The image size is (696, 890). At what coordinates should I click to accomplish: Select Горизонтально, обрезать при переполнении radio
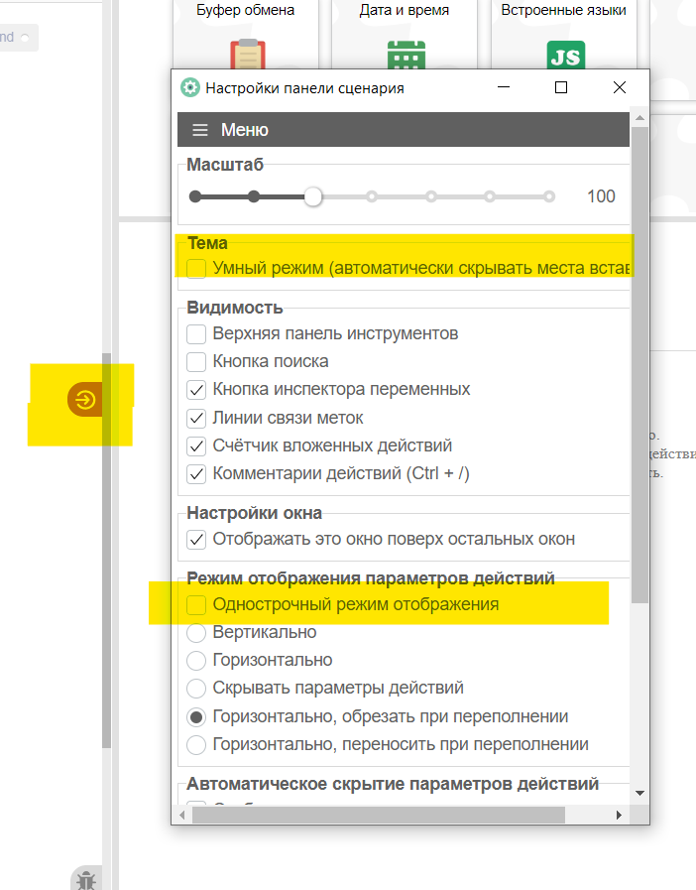(196, 716)
